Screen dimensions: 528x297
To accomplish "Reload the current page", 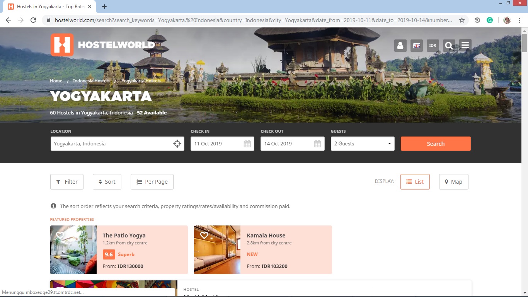I will [x=33, y=20].
